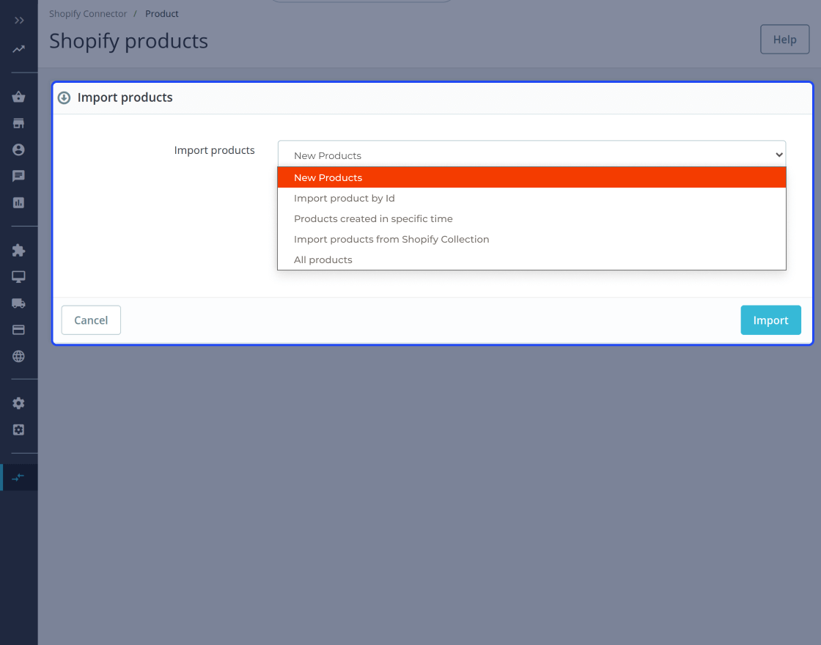Expand the sidebar with double chevron icon
Screen dimensions: 821x645
click(19, 21)
